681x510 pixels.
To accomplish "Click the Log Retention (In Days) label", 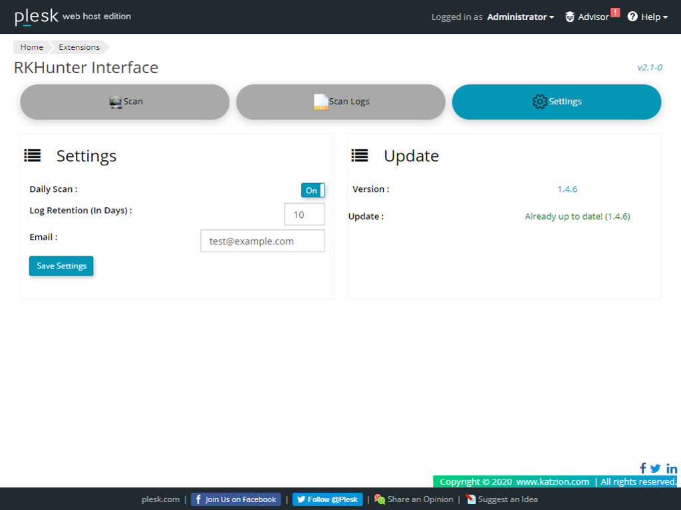I will pos(80,211).
